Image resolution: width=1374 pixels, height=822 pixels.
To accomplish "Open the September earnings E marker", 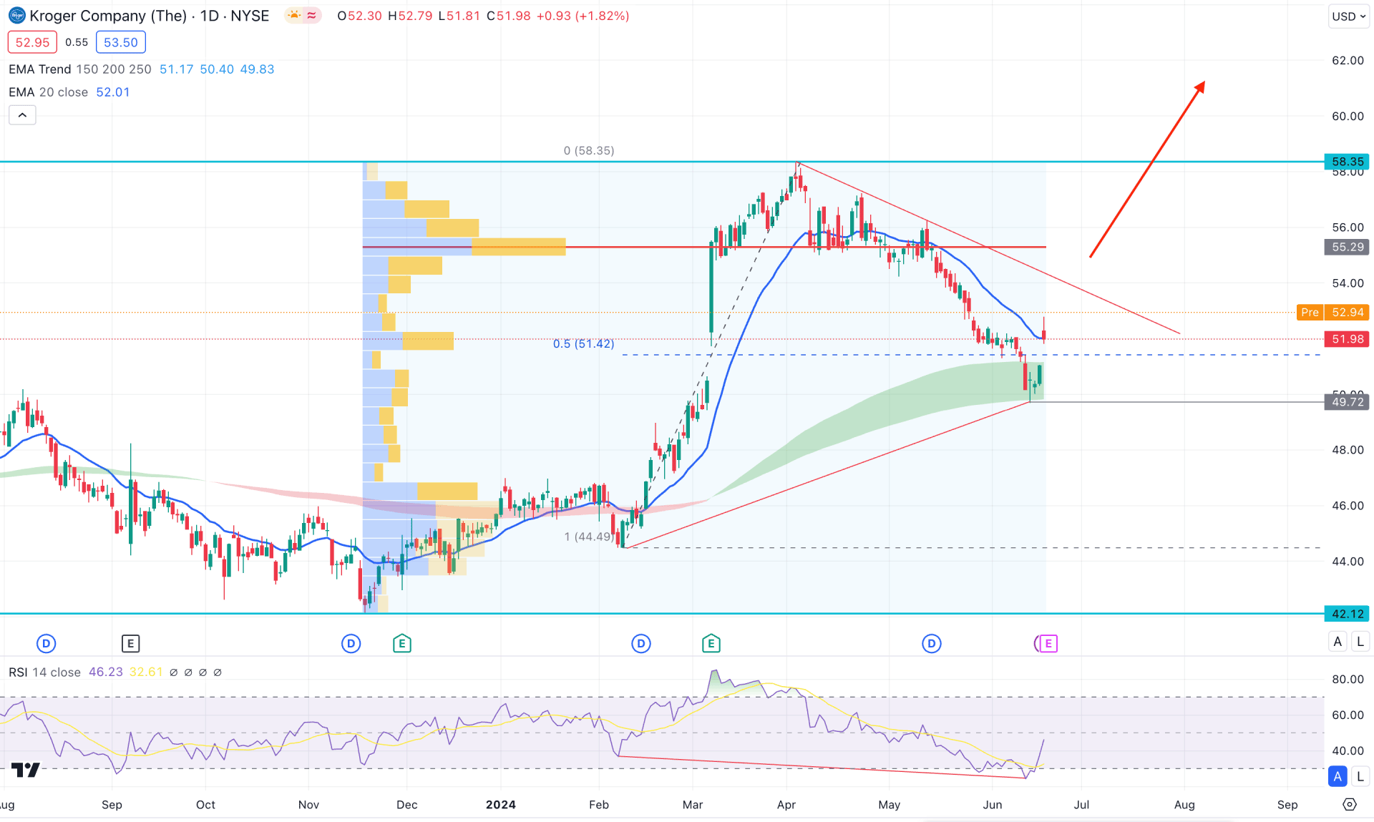I will 130,644.
